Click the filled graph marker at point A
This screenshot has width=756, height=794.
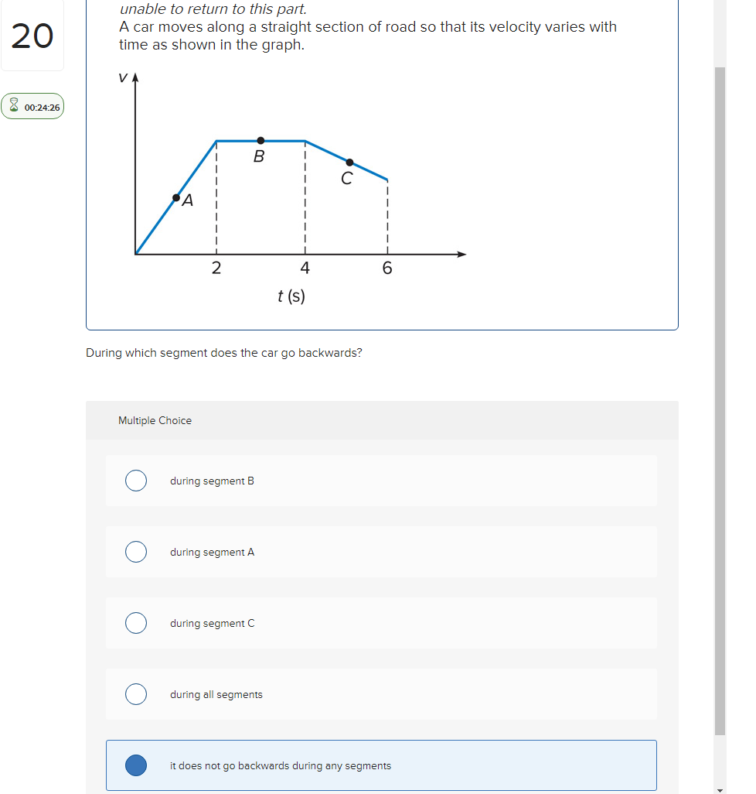pos(176,197)
